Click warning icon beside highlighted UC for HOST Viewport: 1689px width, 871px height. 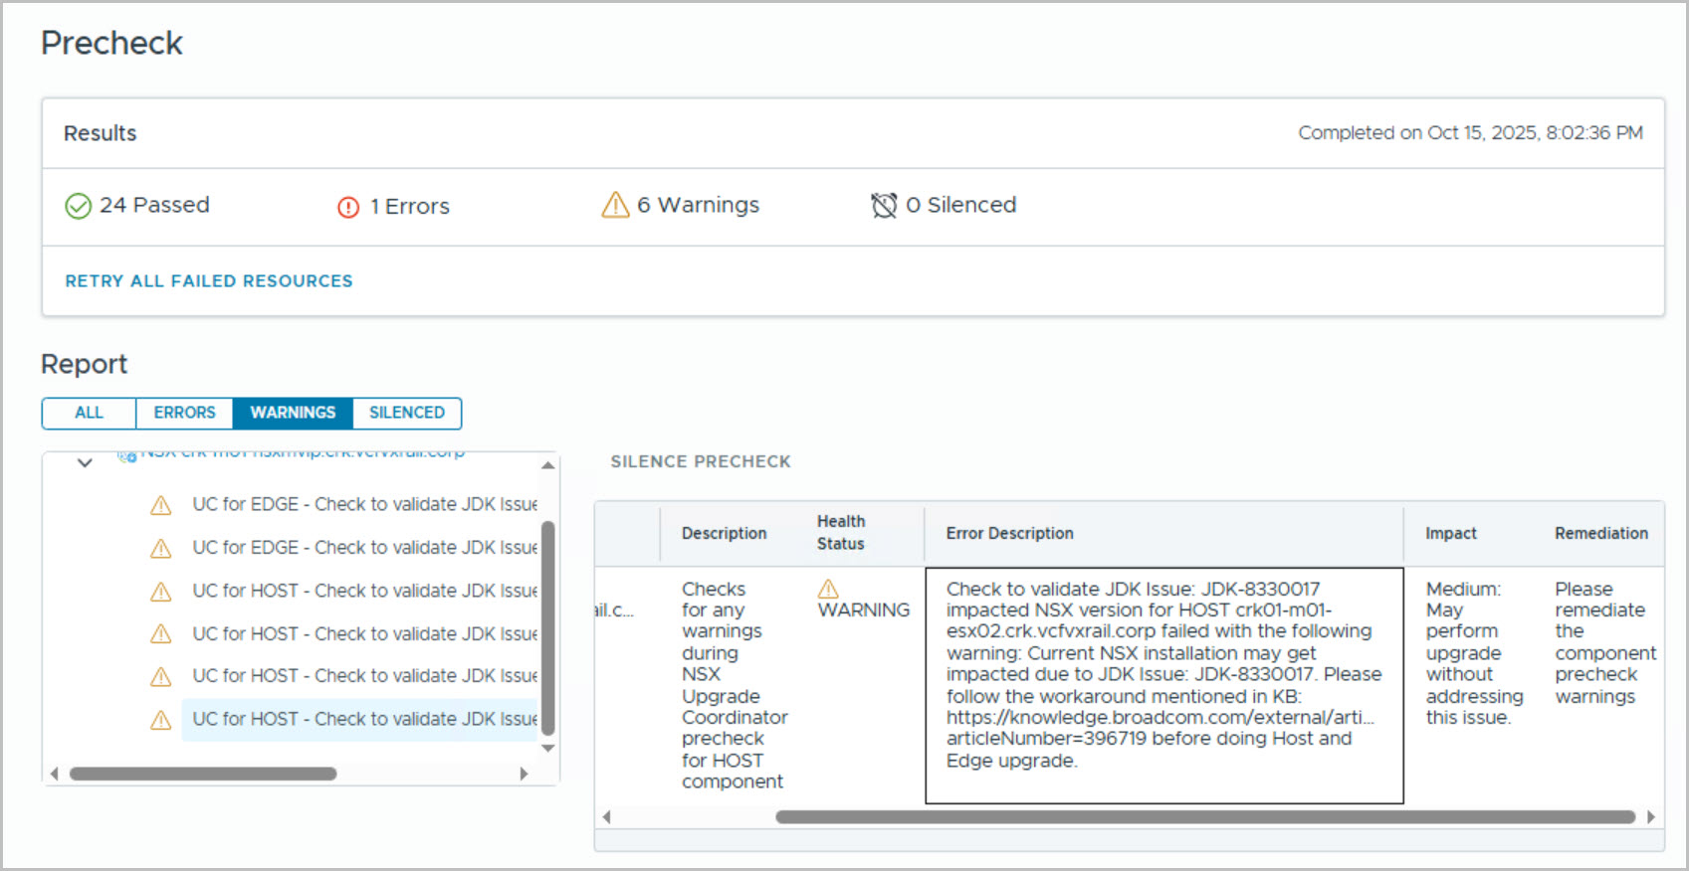[160, 720]
